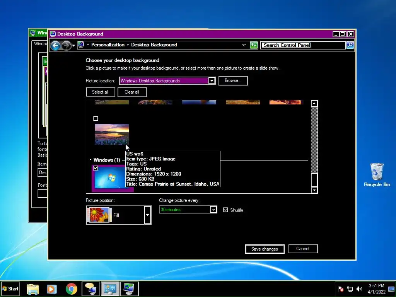
Task: Select the Windows logo wallpaper thumbnail
Action: 110,178
